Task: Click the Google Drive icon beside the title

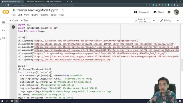Action: (14, 10)
